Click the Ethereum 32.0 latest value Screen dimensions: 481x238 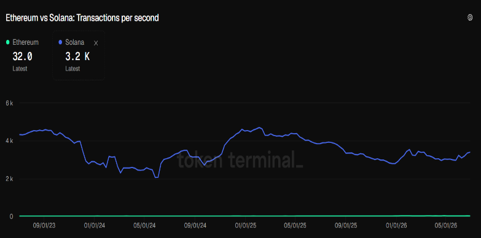22,56
